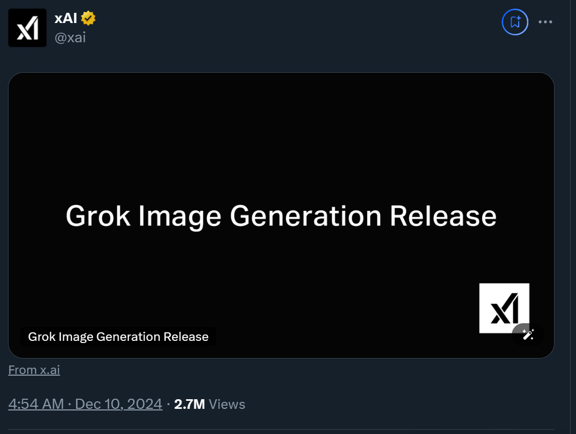Click the xAI display name
The image size is (576, 434).
click(66, 19)
